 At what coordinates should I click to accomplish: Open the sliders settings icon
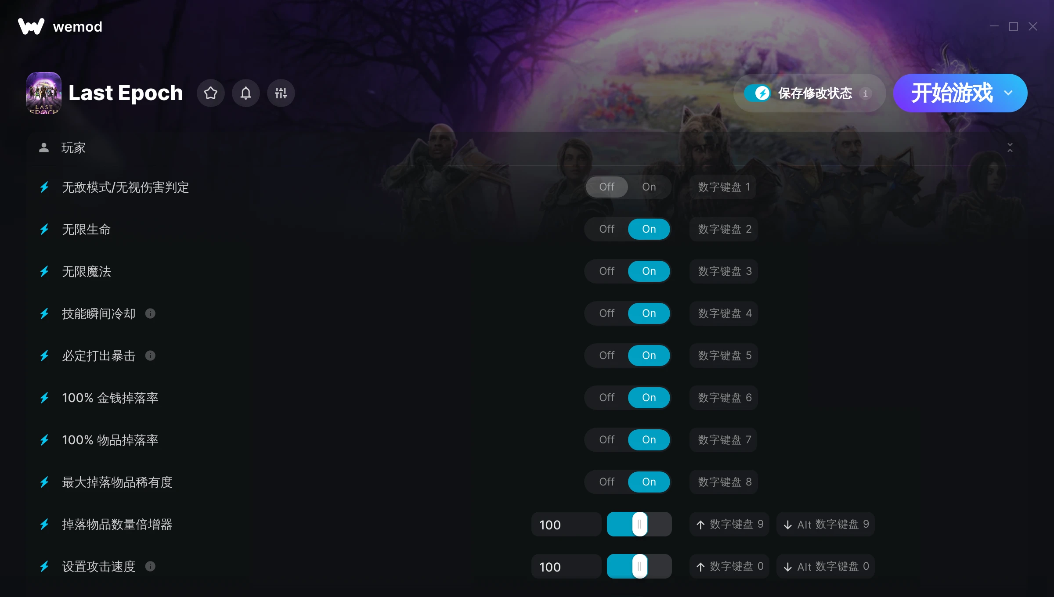pos(281,93)
